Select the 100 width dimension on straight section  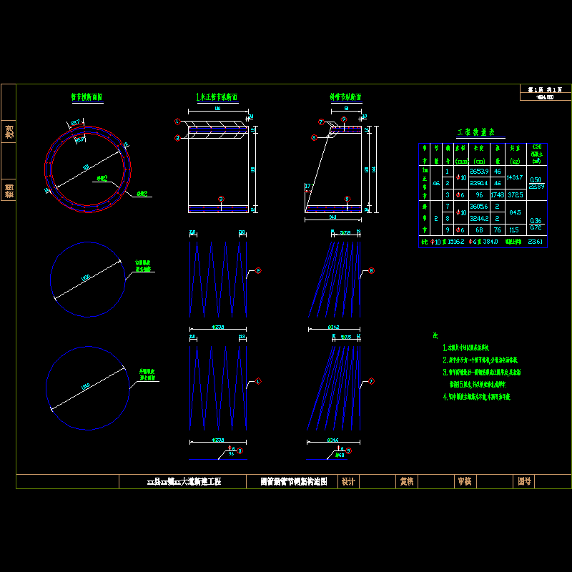tap(217, 109)
